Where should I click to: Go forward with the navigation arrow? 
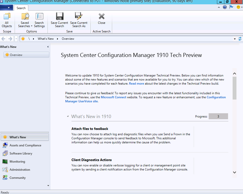point(10,39)
